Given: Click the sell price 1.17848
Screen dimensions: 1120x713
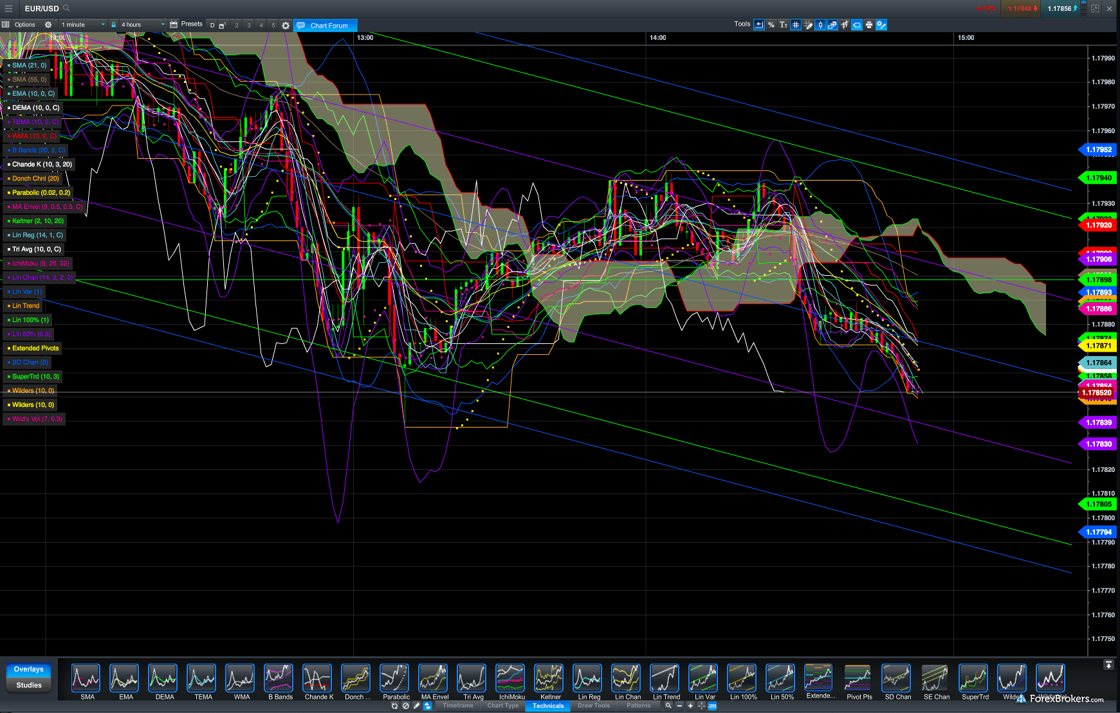Looking at the screenshot, I should click(x=1022, y=8).
